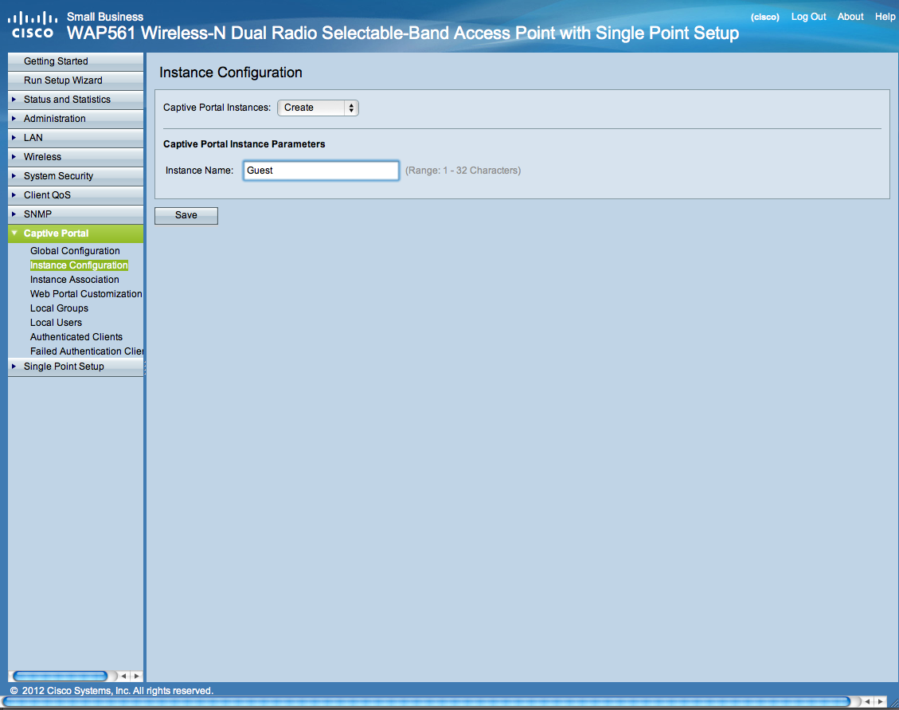Click the page bottom scroll-right arrow

tap(880, 701)
